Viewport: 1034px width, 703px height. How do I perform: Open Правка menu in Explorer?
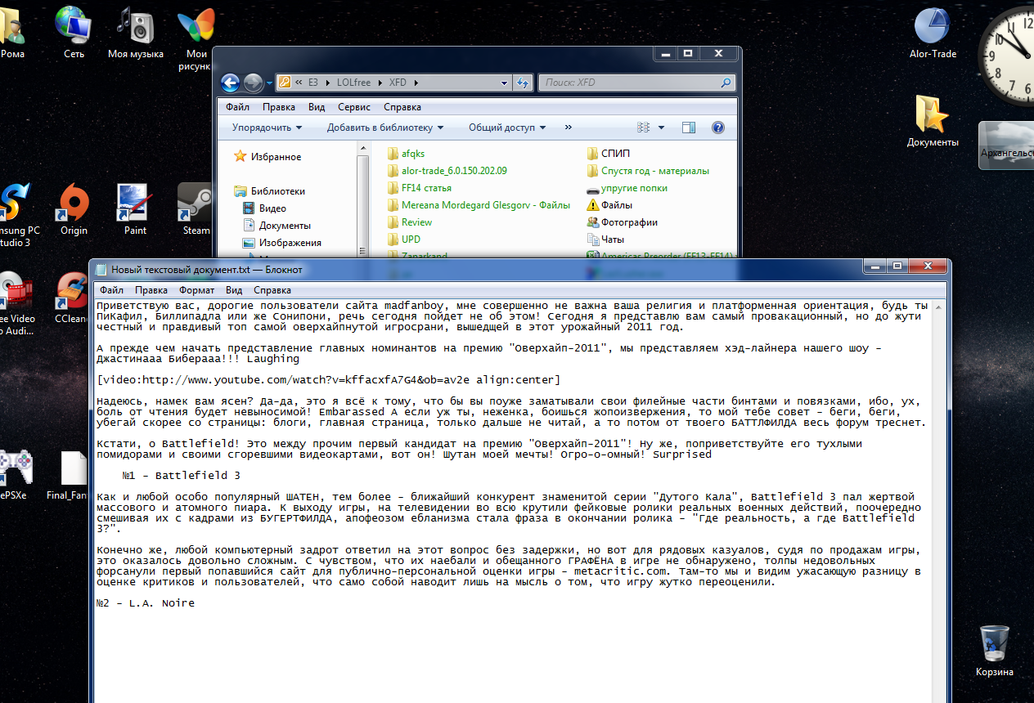pos(279,107)
